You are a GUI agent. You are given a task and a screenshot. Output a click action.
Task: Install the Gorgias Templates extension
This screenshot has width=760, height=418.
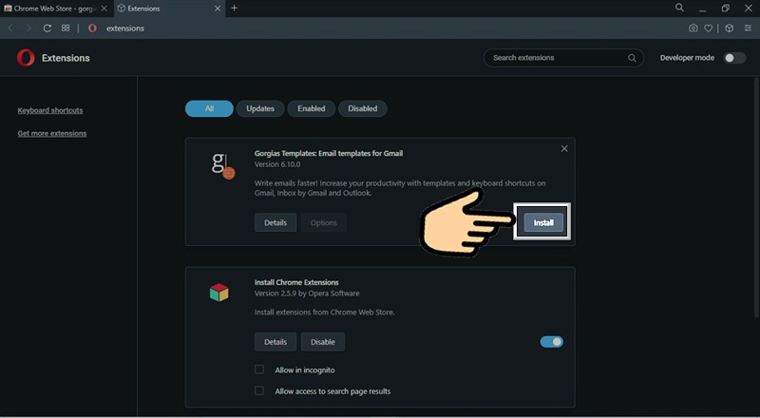coord(543,222)
